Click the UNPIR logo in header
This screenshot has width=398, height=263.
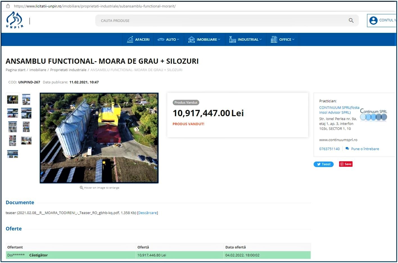click(x=14, y=20)
